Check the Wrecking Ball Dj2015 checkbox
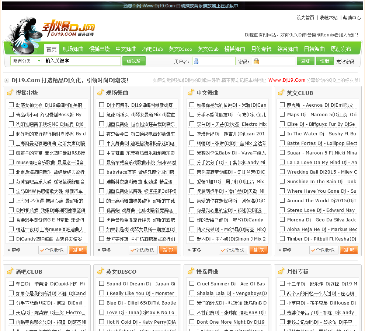The height and width of the screenshot is (331, 365). [282, 172]
